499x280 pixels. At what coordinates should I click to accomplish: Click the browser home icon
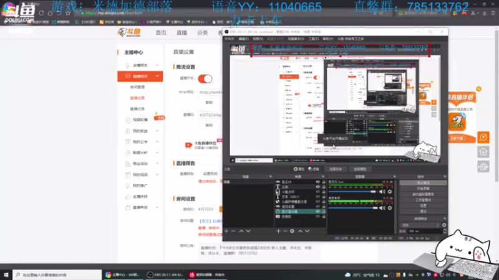click(51, 13)
